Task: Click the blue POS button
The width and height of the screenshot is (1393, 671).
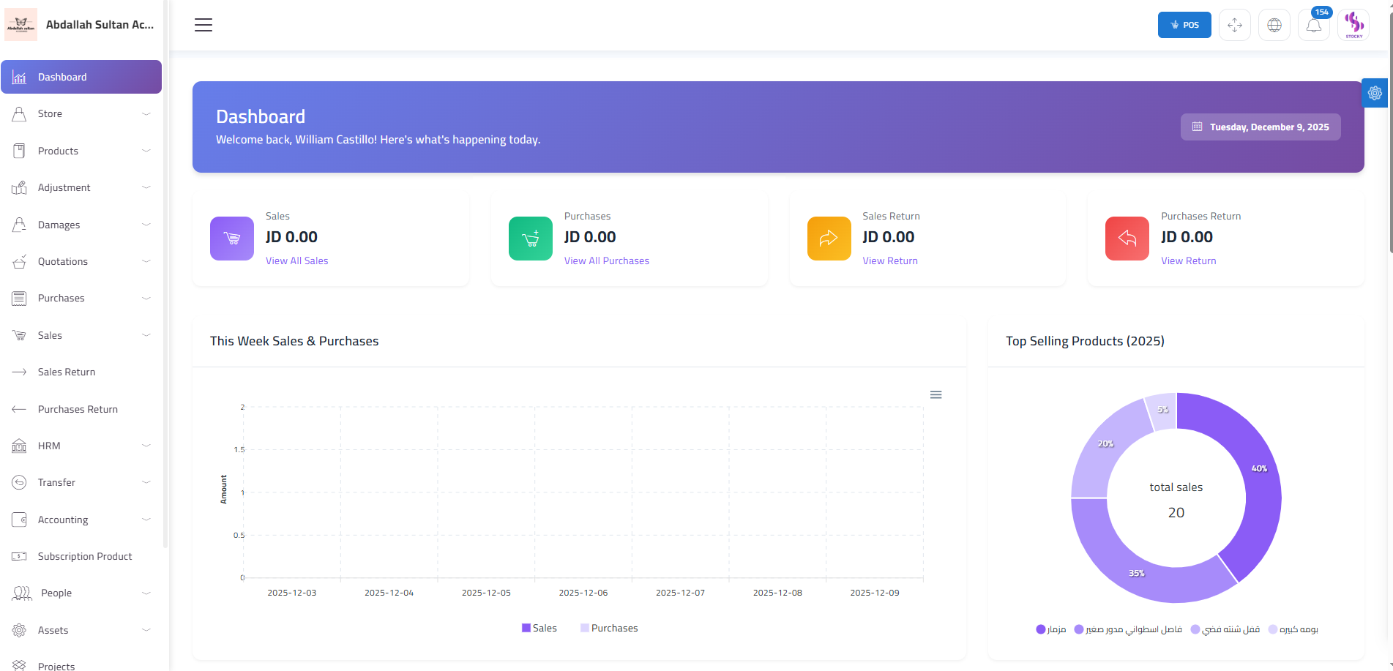Action: click(x=1184, y=25)
